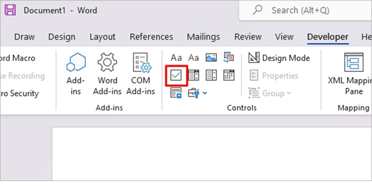This screenshot has height=186, width=372.
Task: Open COM Add-ins dialog
Action: (x=141, y=74)
